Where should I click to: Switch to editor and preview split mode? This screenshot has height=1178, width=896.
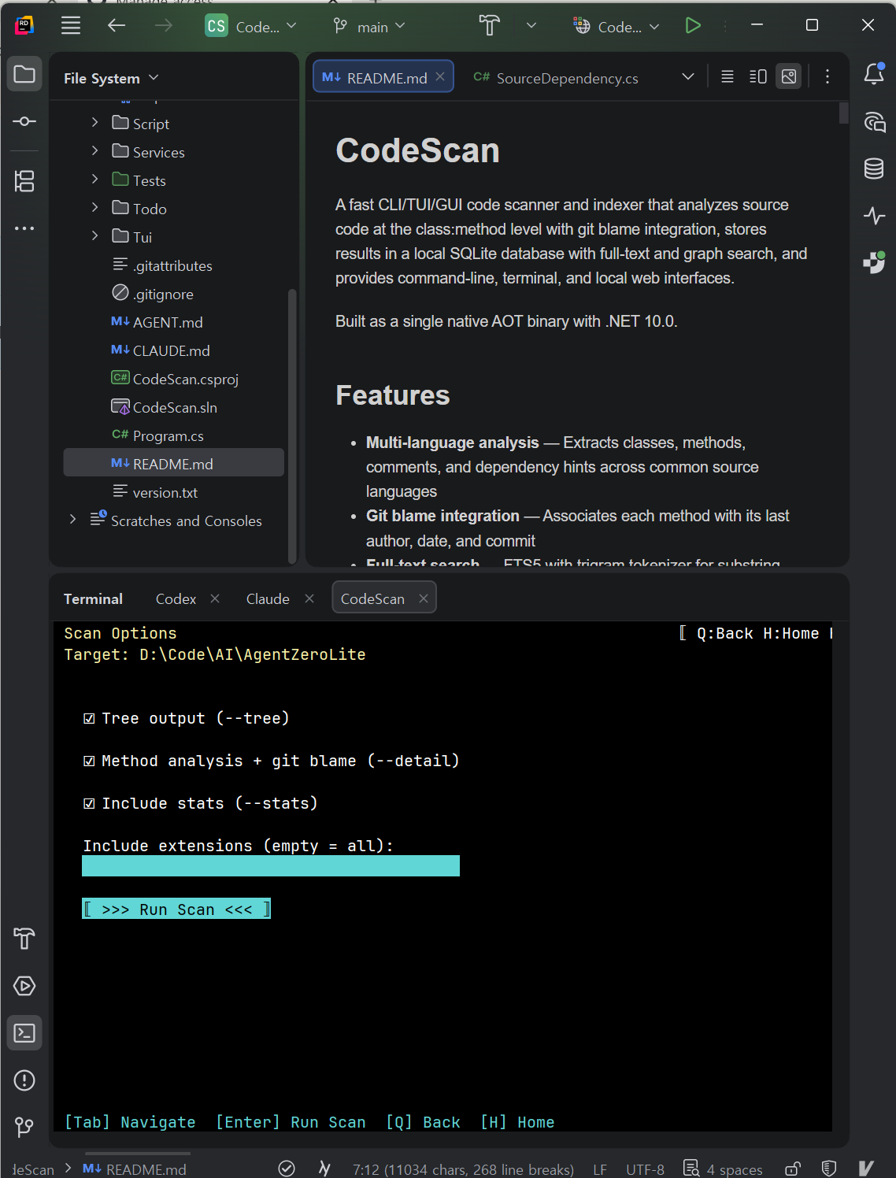758,76
